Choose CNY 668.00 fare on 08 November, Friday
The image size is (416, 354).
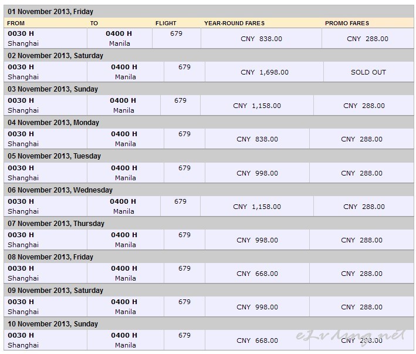tap(257, 274)
